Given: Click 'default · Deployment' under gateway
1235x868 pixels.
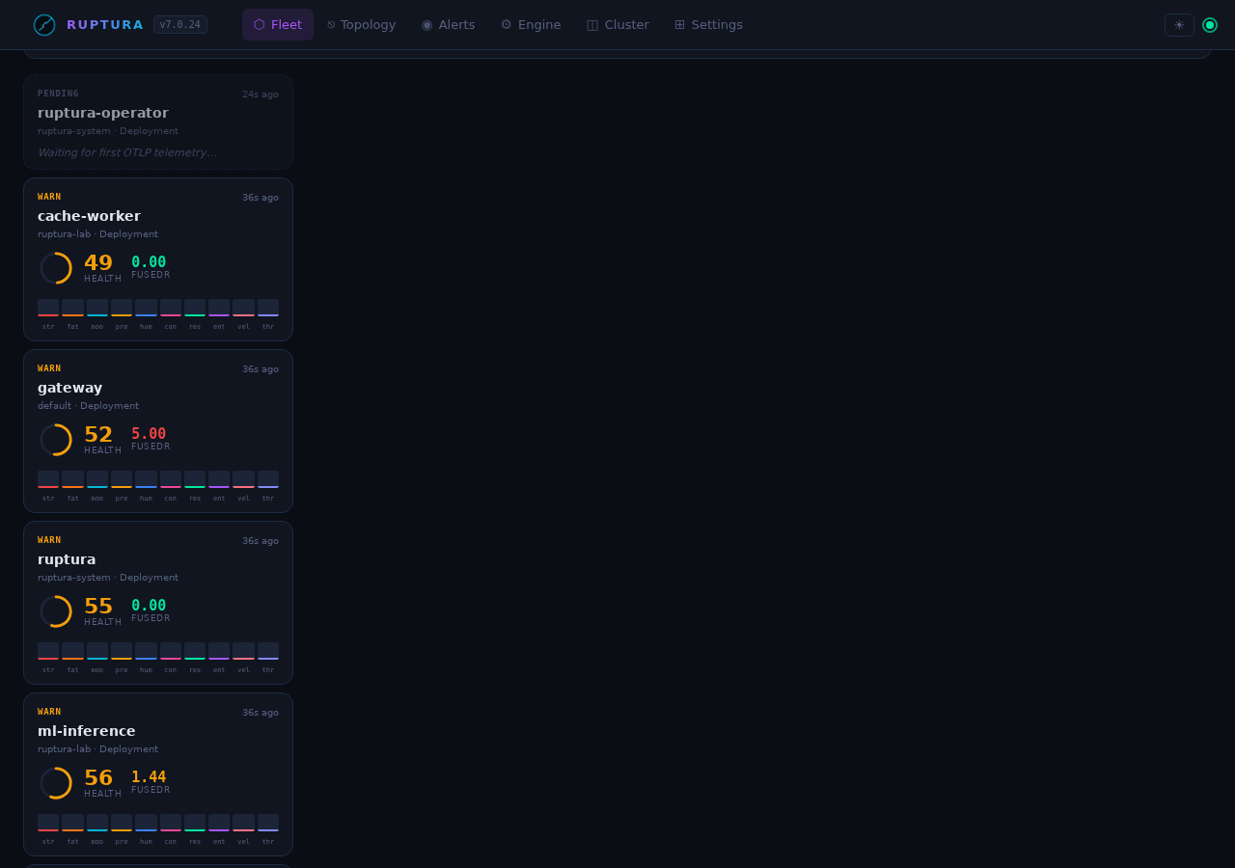Looking at the screenshot, I should pyautogui.click(x=88, y=406).
